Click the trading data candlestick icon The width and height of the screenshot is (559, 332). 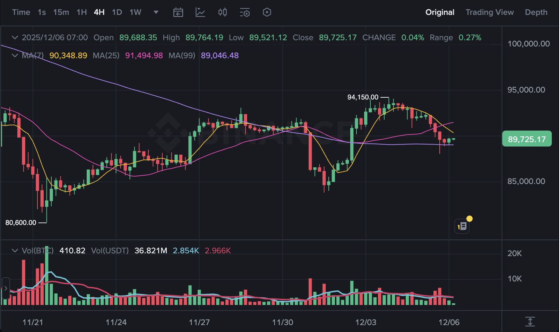(222, 12)
